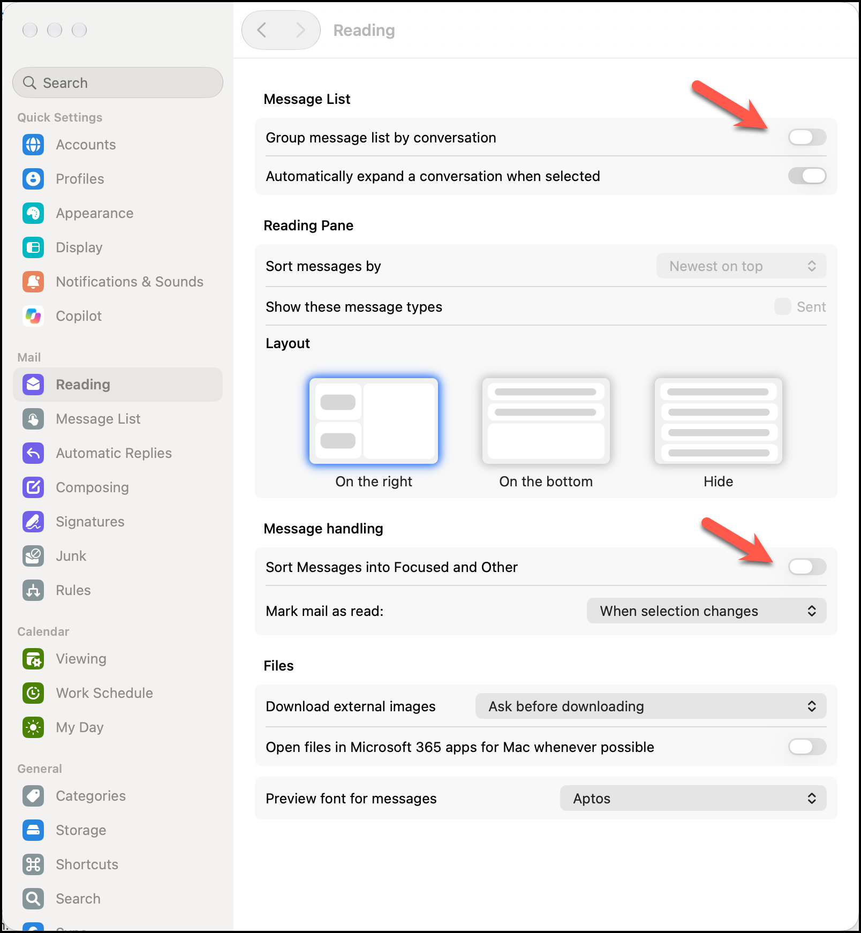This screenshot has width=861, height=933.
Task: Open the Work Schedule sidebar label
Action: [104, 693]
